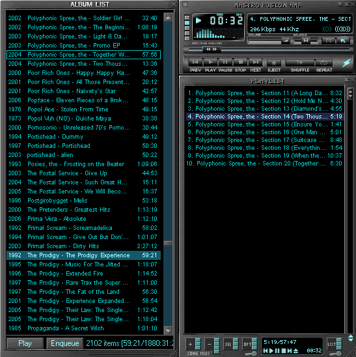Viewport: 356px width, 357px height.
Task: Toggle the EQ window button
Action: tap(328, 41)
